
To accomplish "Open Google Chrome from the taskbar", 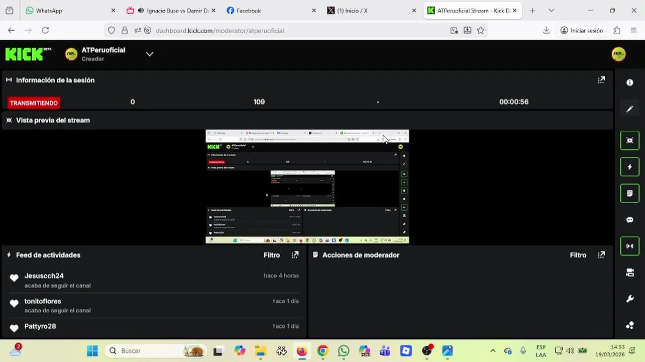I will [322, 351].
